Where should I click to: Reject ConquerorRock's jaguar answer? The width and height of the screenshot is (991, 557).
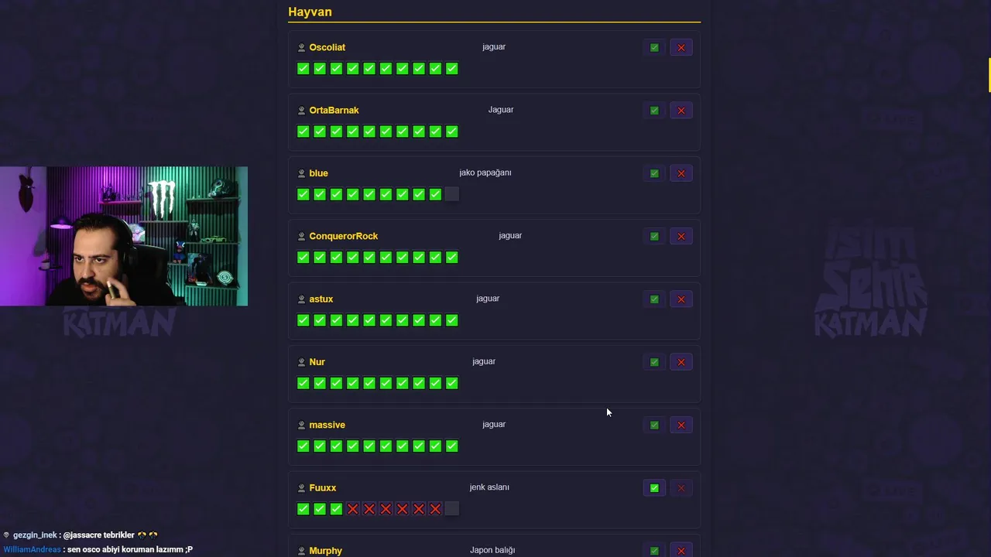pyautogui.click(x=681, y=237)
